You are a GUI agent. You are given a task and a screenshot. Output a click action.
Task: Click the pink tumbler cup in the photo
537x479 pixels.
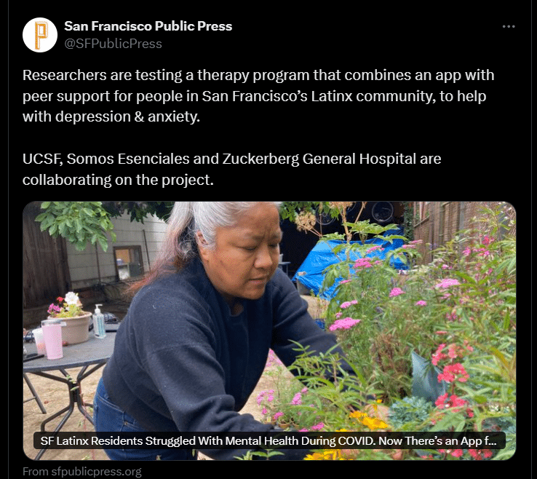52,339
